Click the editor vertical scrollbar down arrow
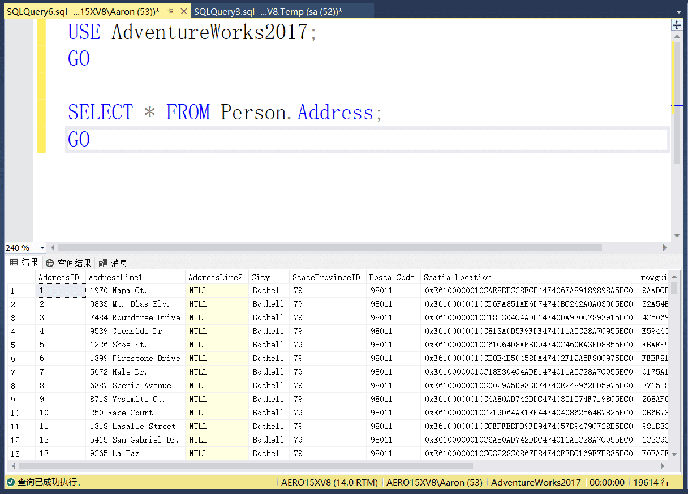 click(677, 235)
